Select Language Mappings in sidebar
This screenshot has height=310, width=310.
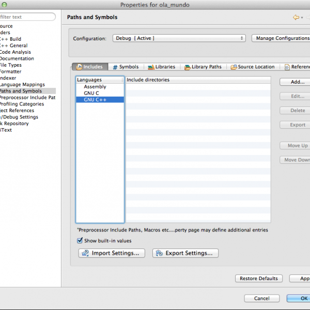22,84
